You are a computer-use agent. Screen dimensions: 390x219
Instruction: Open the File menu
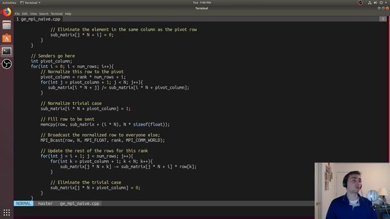(17, 14)
